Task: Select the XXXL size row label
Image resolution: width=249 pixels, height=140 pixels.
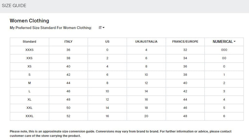Action: pyautogui.click(x=30, y=116)
